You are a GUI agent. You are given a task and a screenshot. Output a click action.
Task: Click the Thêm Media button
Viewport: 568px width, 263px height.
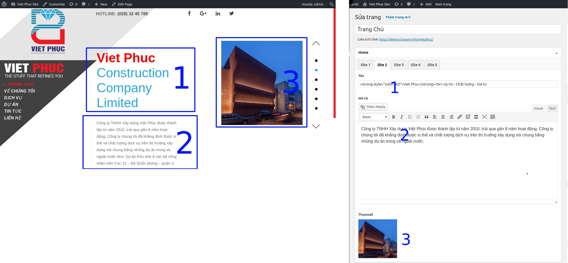click(373, 107)
